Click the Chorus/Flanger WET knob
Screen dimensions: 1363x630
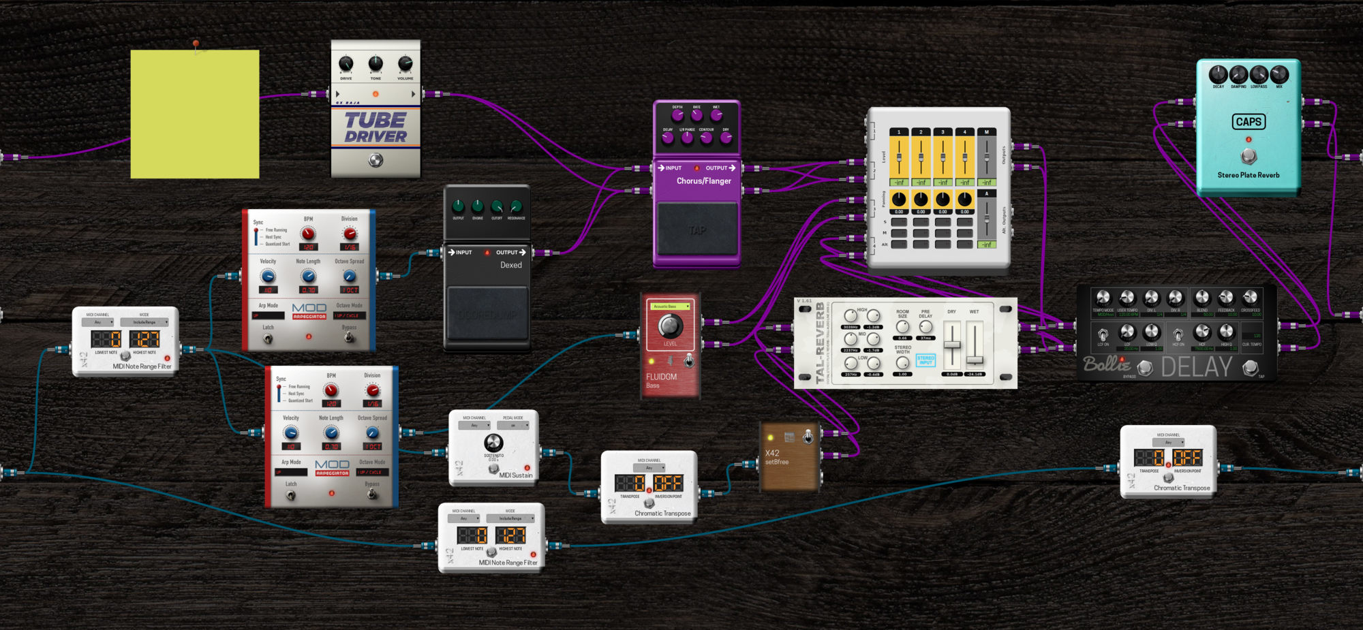716,115
